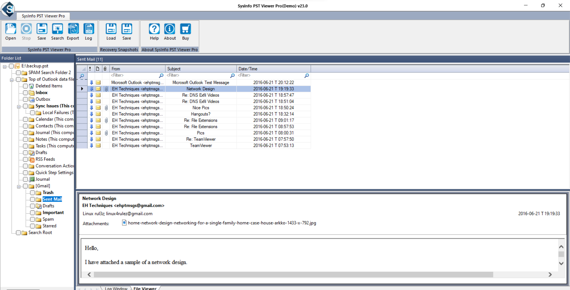Click the SysInfo application logo
570x290 pixels.
(8, 9)
